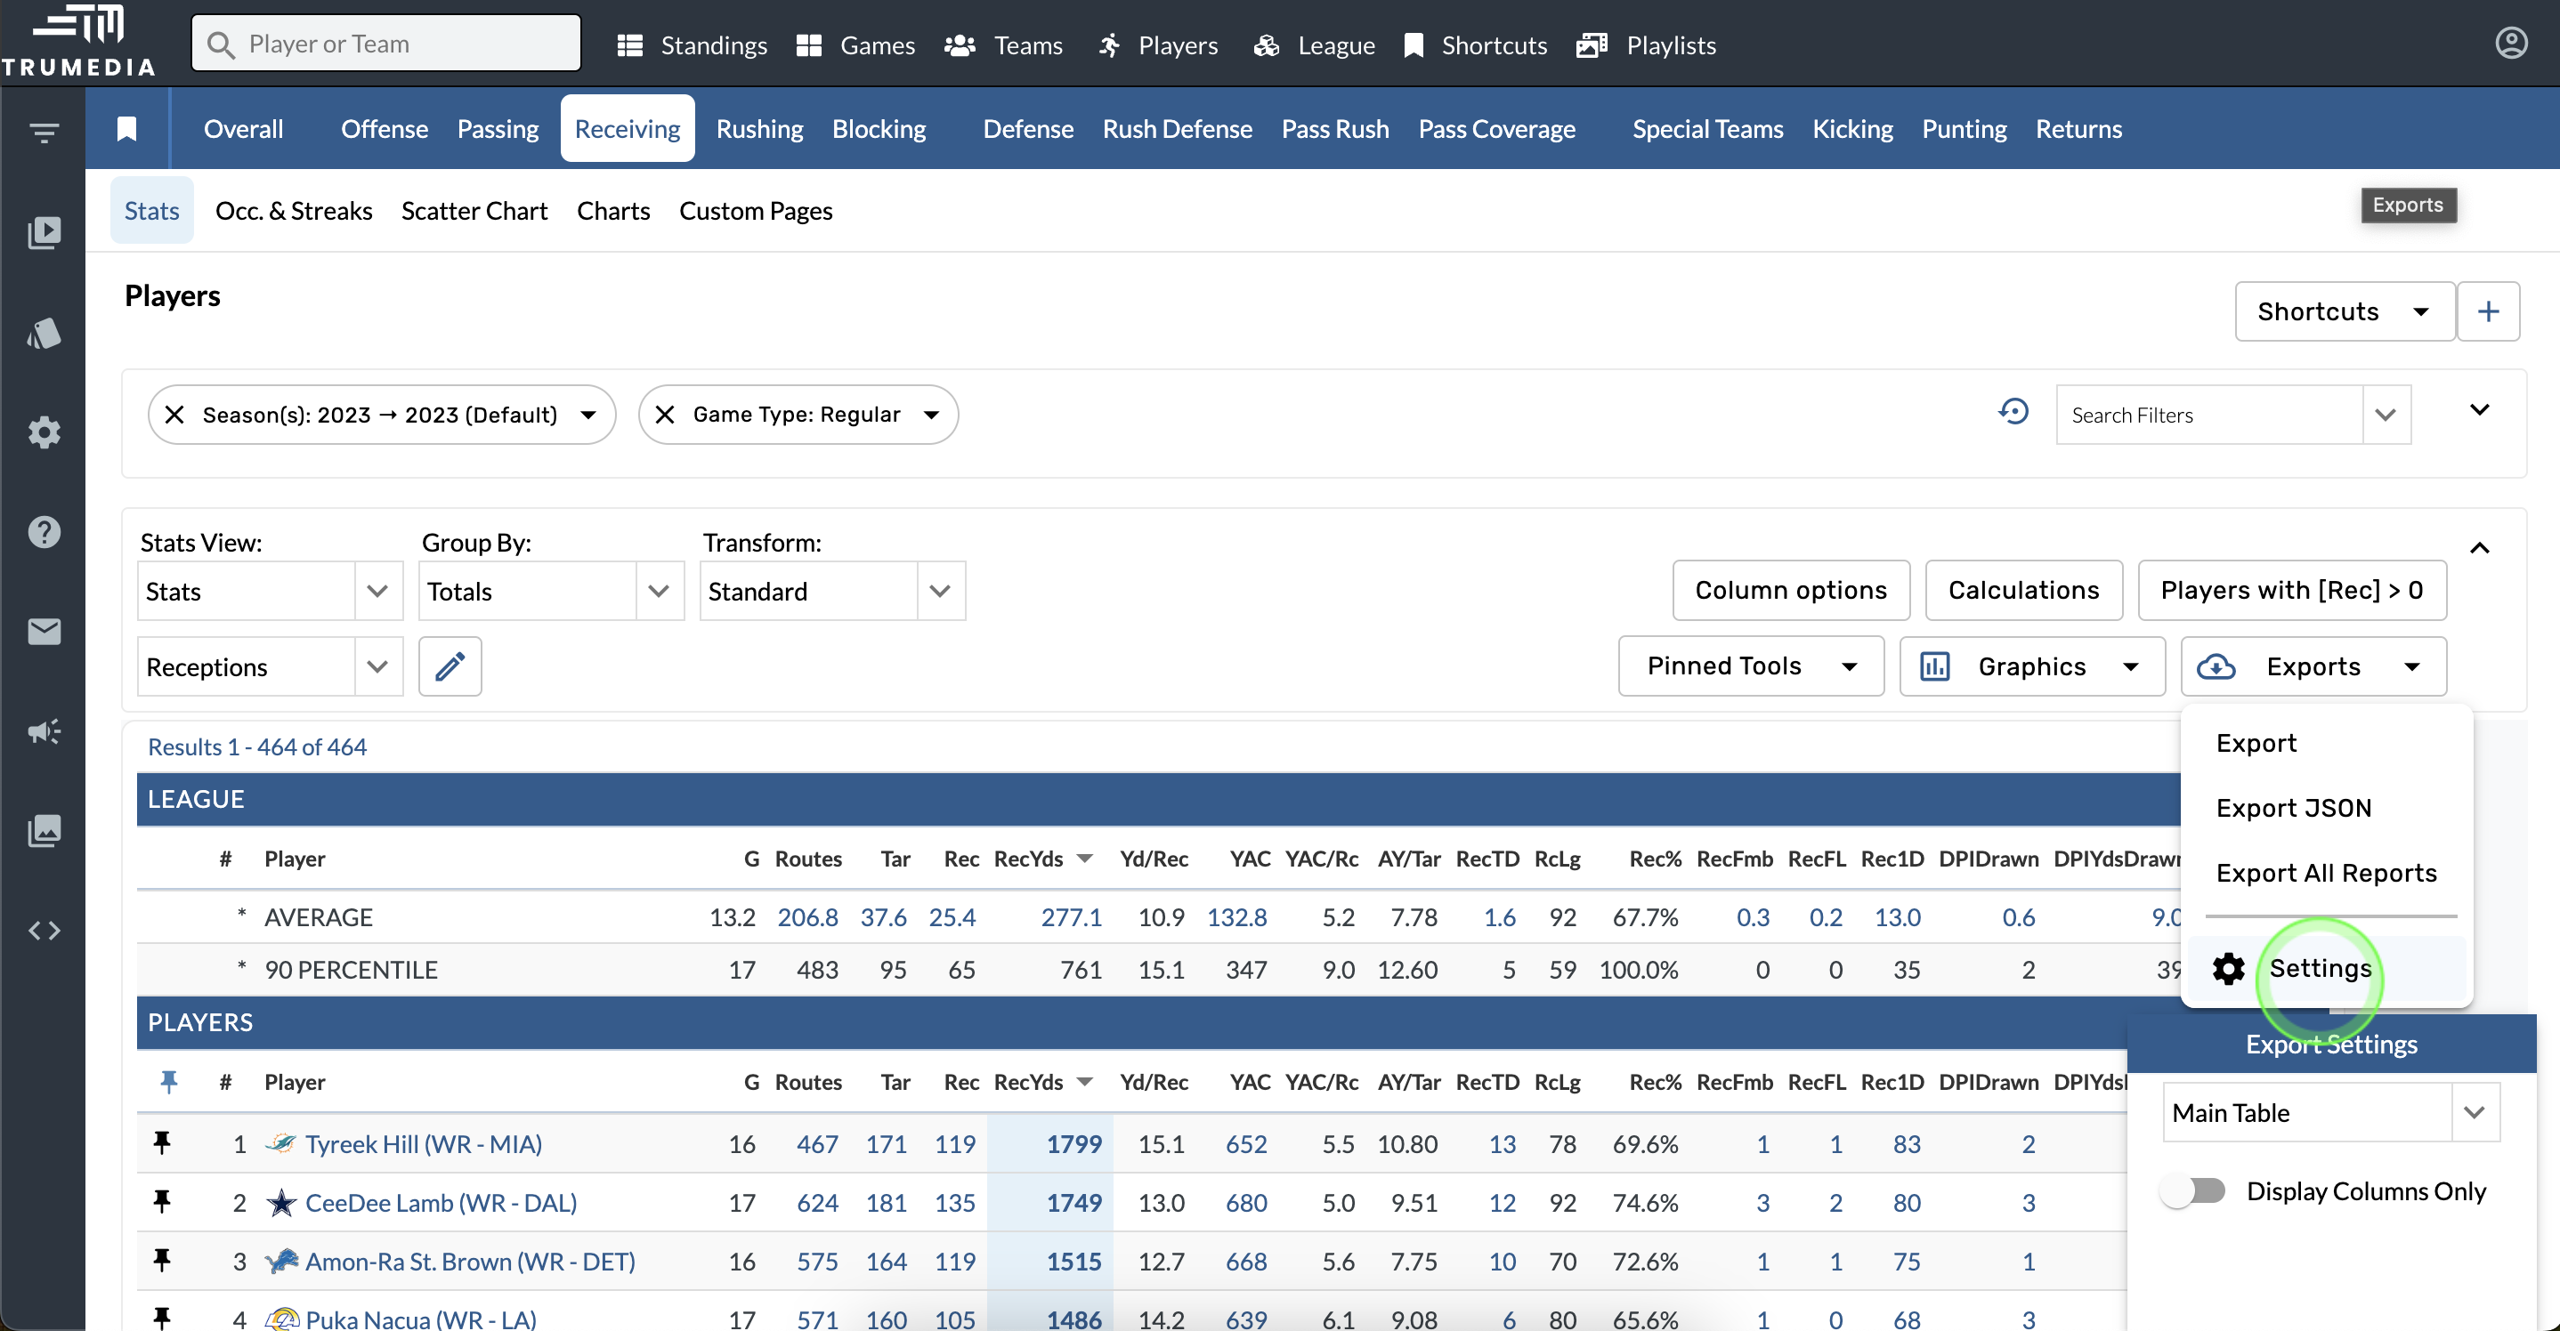The image size is (2560, 1331).
Task: Open the sidebar filter lines icon
Action: (x=44, y=132)
